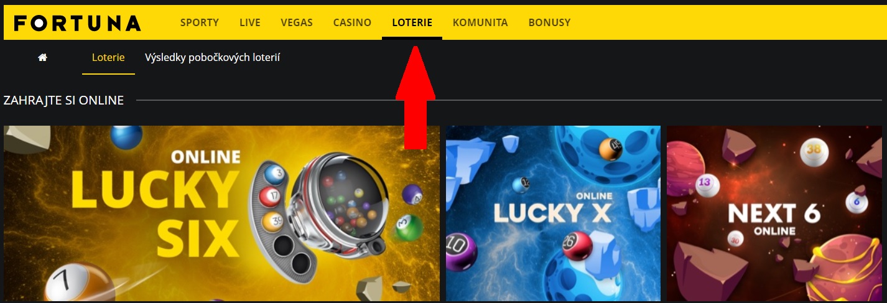The image size is (887, 303).
Task: Switch to the Loterie sub-tab
Action: (x=108, y=57)
